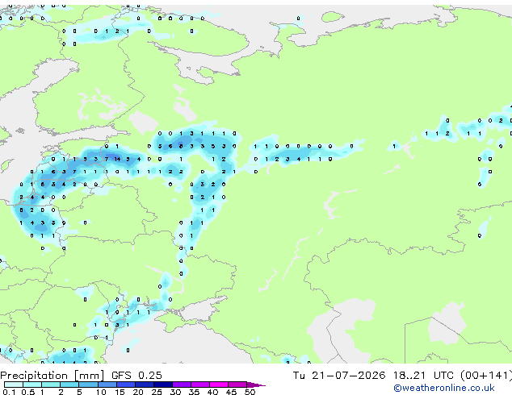Choose the 15–20 mm royal blue legend swatch

pyautogui.click(x=126, y=385)
